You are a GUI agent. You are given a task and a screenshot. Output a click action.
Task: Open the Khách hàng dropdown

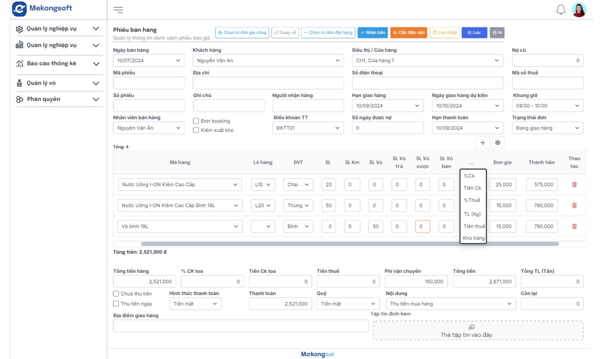pos(268,61)
